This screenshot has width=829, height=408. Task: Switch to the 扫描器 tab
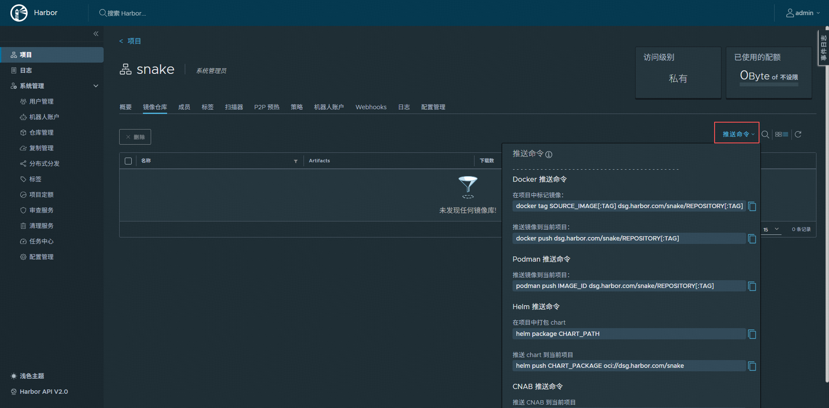click(x=234, y=107)
